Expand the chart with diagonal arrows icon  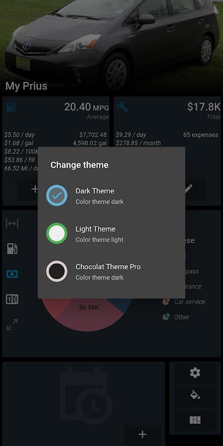12,324
